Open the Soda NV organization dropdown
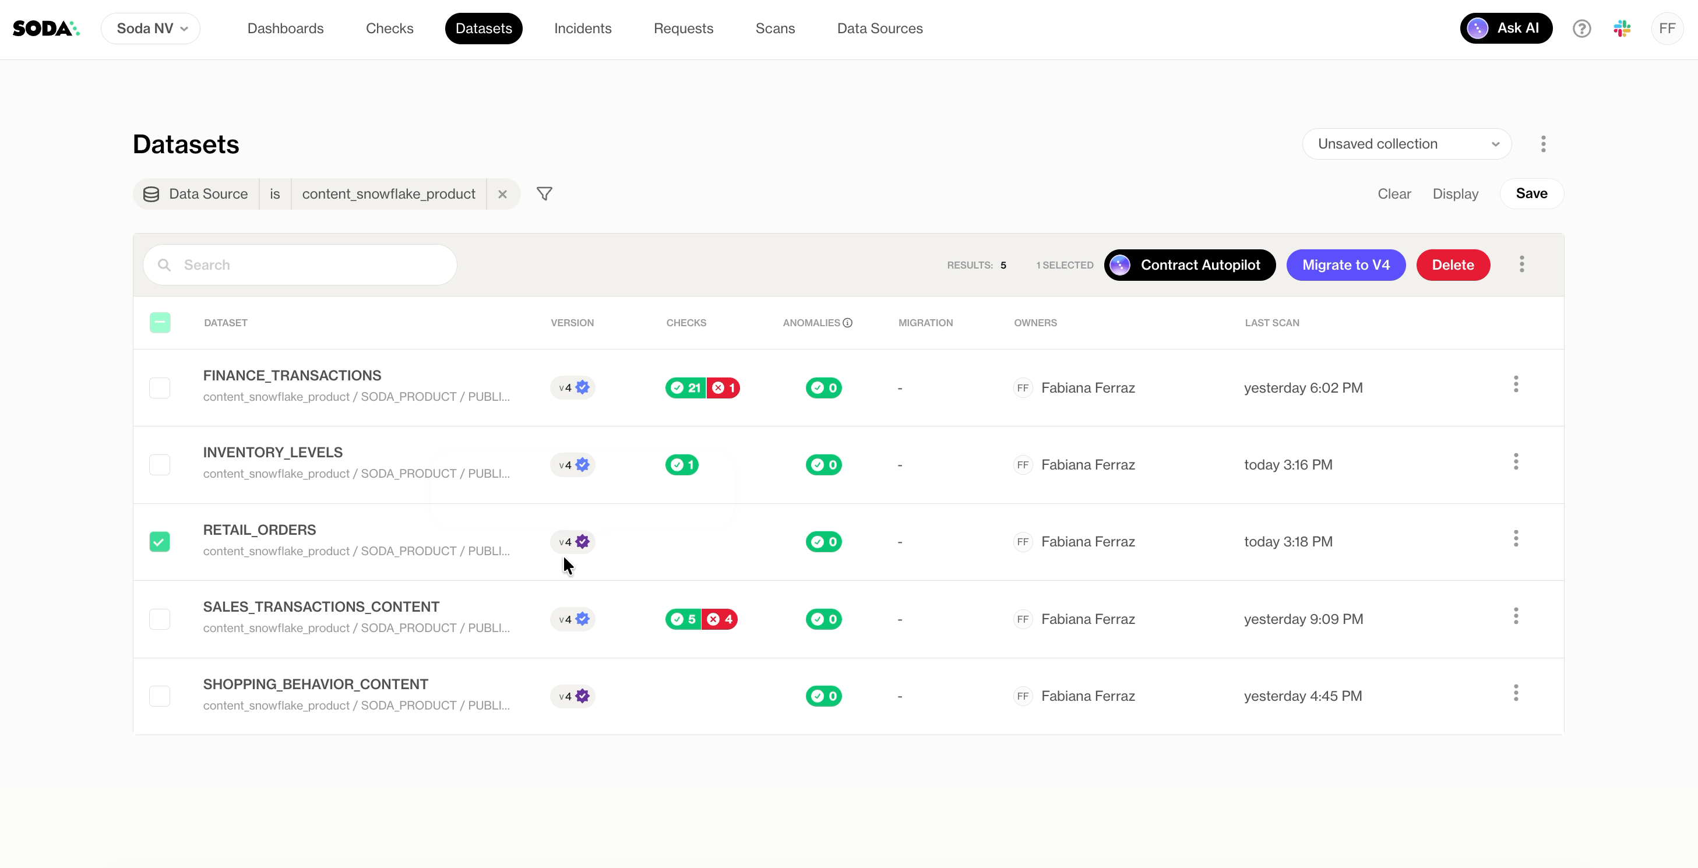This screenshot has width=1698, height=868. pos(151,29)
